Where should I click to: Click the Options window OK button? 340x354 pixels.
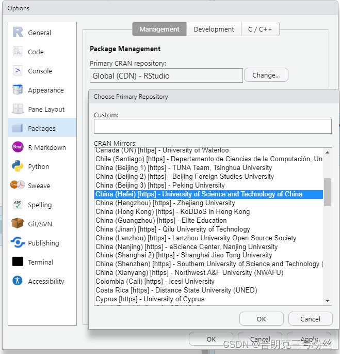click(x=211, y=339)
